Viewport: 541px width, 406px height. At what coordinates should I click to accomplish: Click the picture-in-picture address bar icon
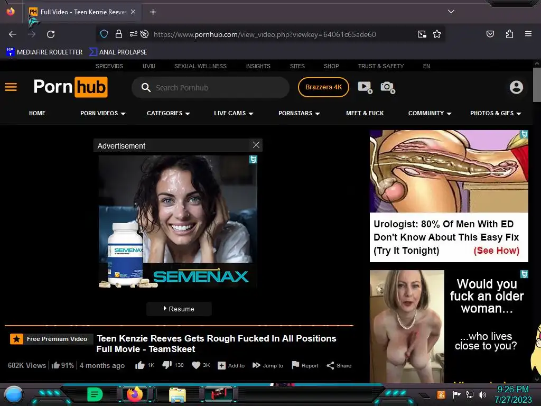pos(422,34)
